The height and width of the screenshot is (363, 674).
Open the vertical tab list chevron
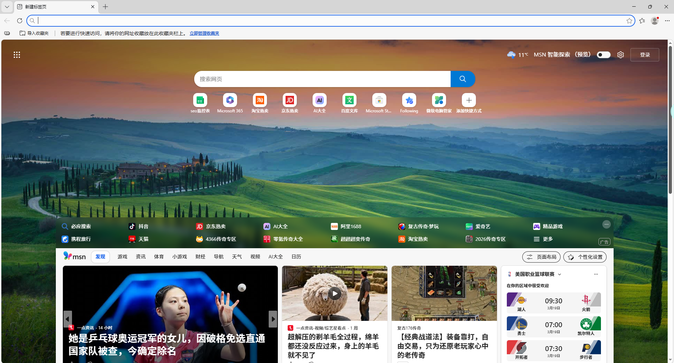[x=7, y=7]
